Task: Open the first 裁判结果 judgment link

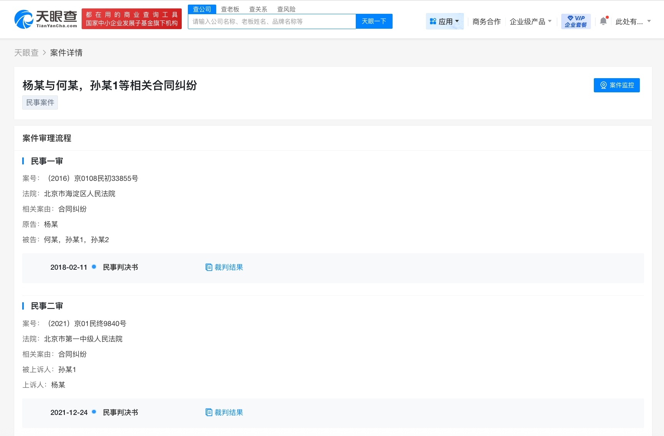Action: click(229, 267)
